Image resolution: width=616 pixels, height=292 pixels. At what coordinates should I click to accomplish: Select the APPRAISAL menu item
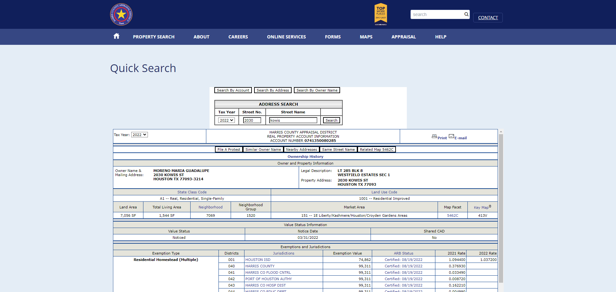(x=404, y=37)
